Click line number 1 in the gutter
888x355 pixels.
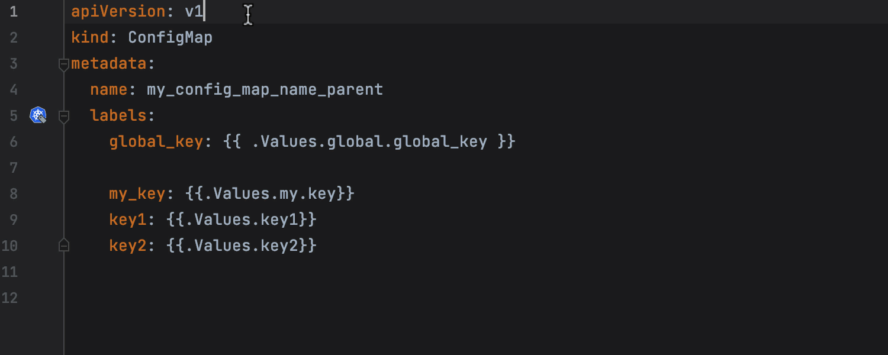pyautogui.click(x=13, y=12)
